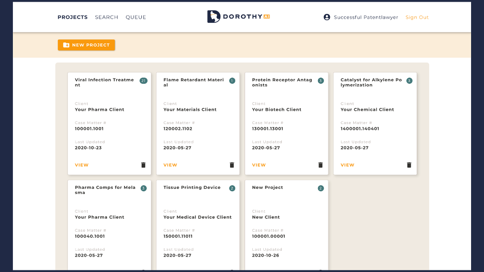The image size is (484, 272).
Task: Open View link for Flame Retardant Material
Action: click(170, 165)
